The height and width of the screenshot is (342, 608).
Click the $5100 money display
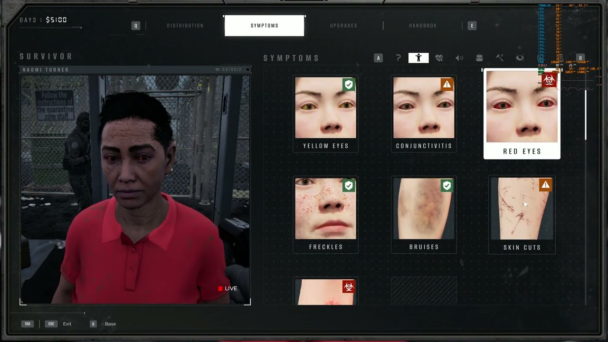click(x=56, y=20)
